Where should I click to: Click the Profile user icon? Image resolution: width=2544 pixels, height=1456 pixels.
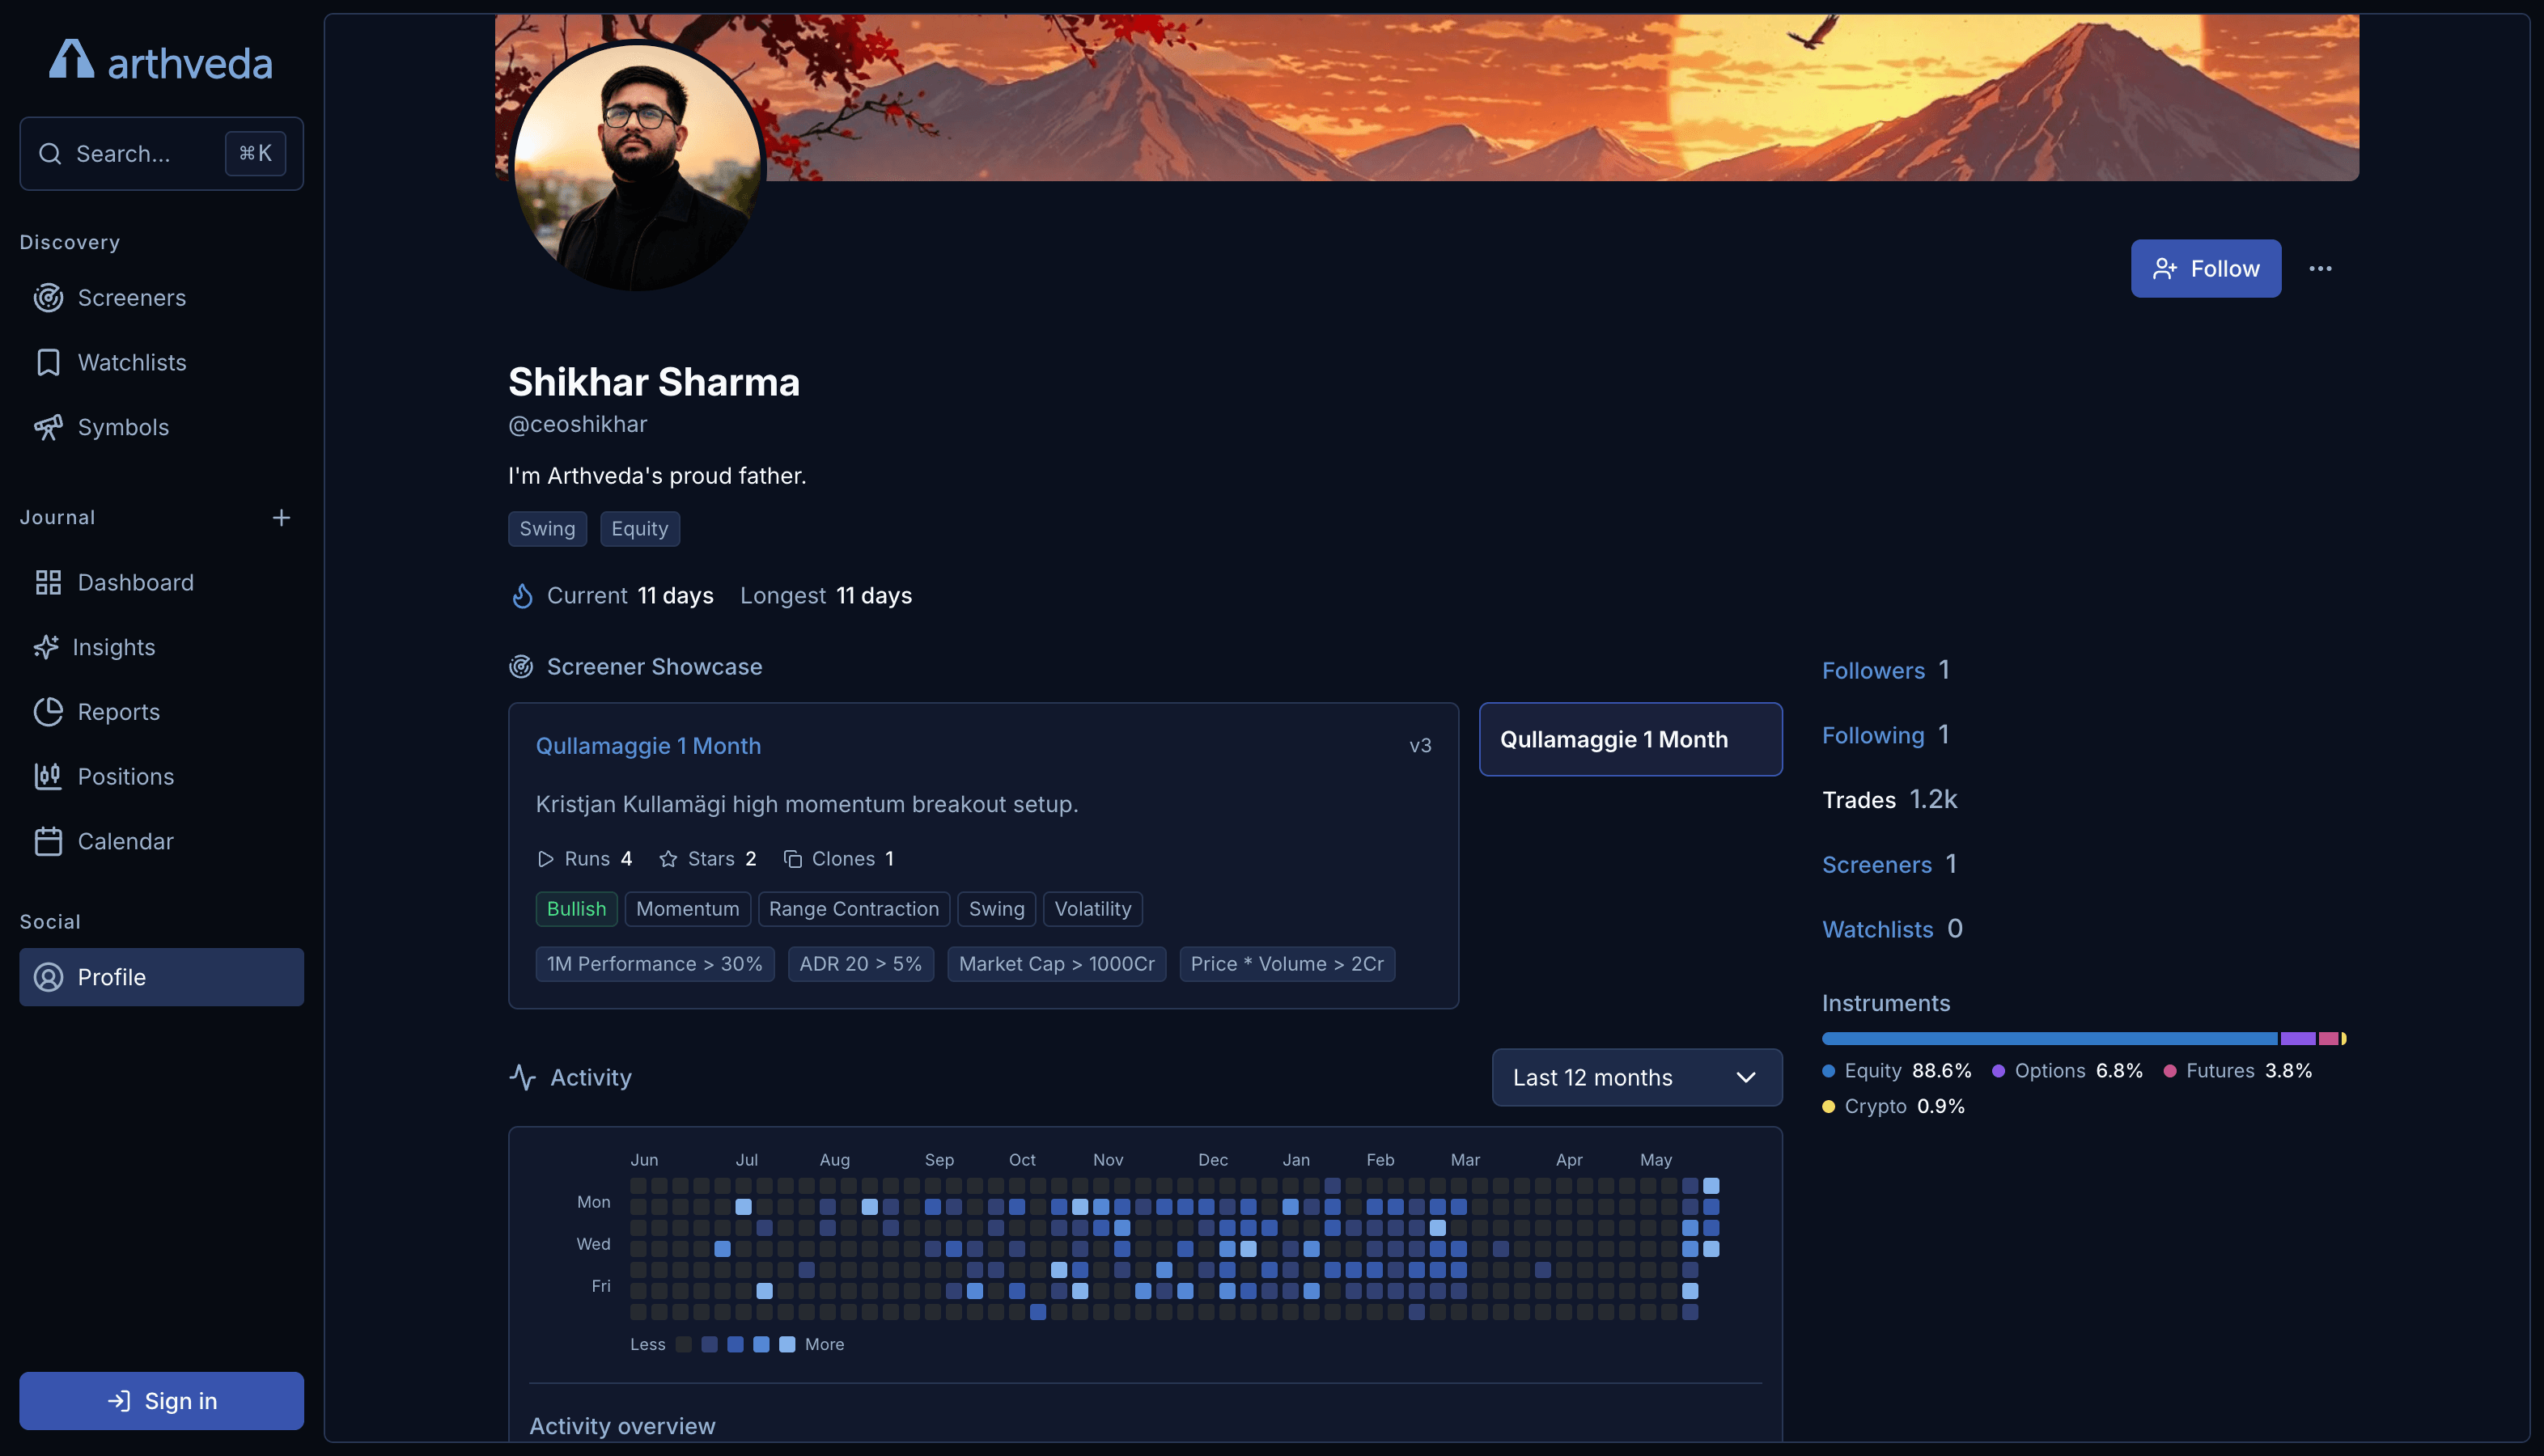[x=48, y=977]
